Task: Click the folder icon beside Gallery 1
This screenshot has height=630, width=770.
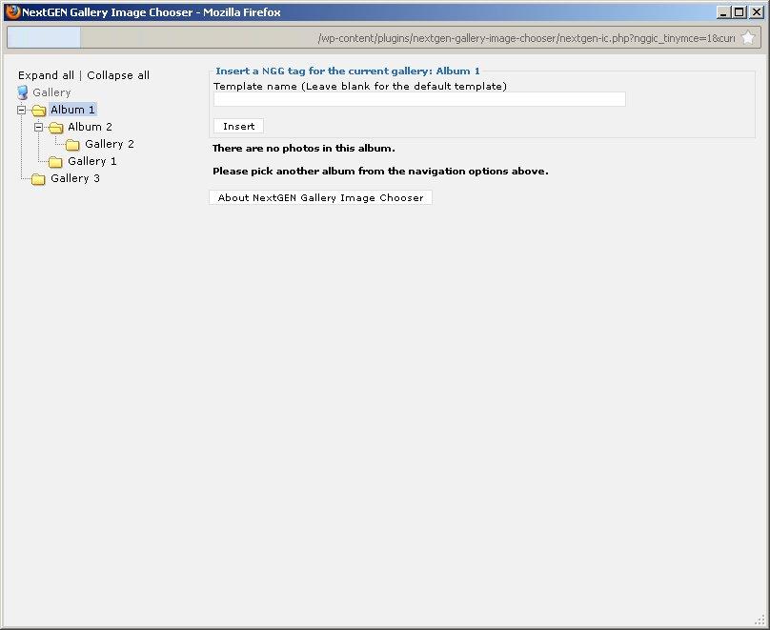Action: pos(55,162)
